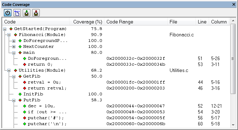Close the Code Coverage panel

(234, 5)
